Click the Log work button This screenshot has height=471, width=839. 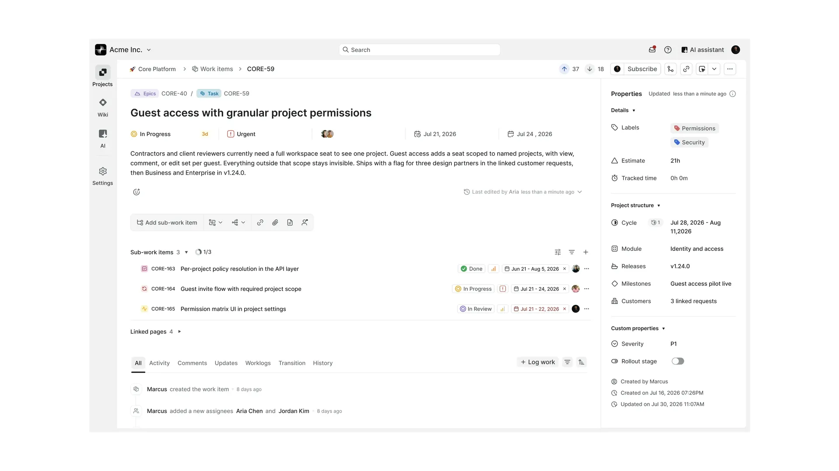[x=537, y=362]
